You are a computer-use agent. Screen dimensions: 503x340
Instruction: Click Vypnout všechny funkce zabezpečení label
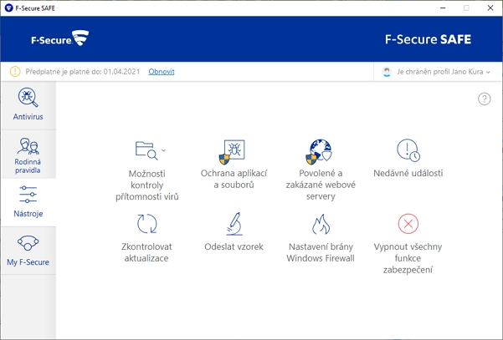pos(408,258)
